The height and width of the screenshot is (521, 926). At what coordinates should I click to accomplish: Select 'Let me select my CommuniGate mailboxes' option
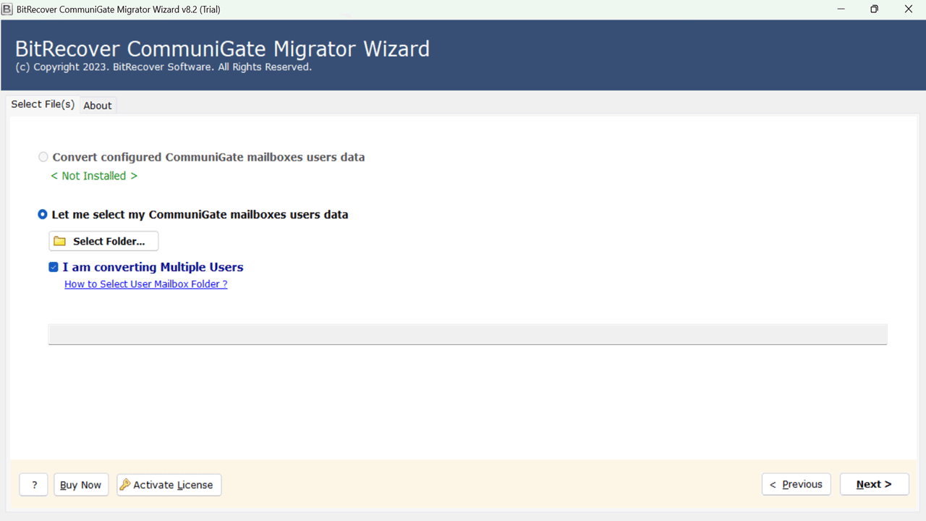[x=43, y=214]
